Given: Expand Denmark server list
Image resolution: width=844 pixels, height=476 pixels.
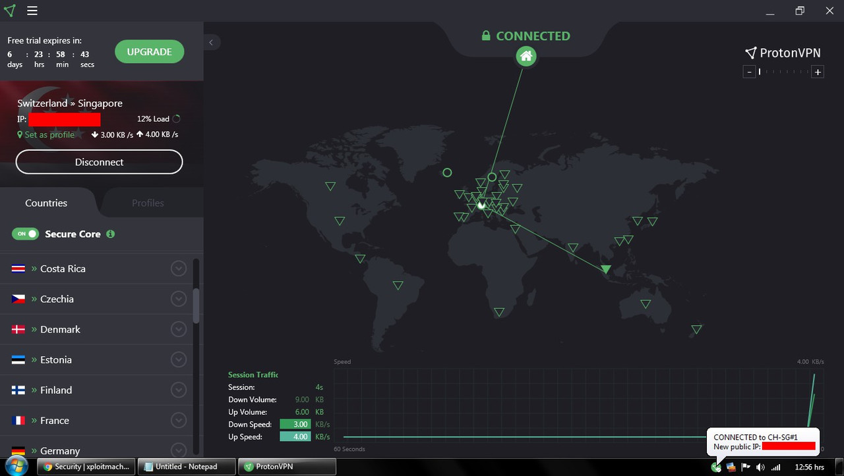Looking at the screenshot, I should [x=179, y=329].
